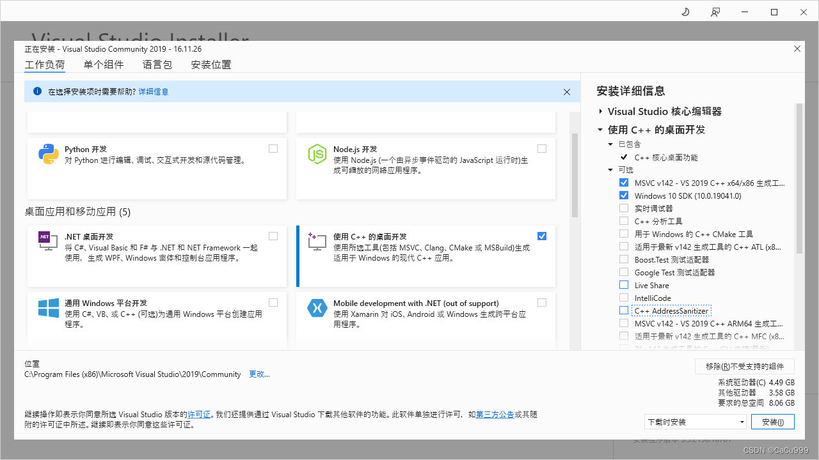The height and width of the screenshot is (460, 819).
Task: Enable C++ AddressSanitizer component
Action: (x=624, y=310)
